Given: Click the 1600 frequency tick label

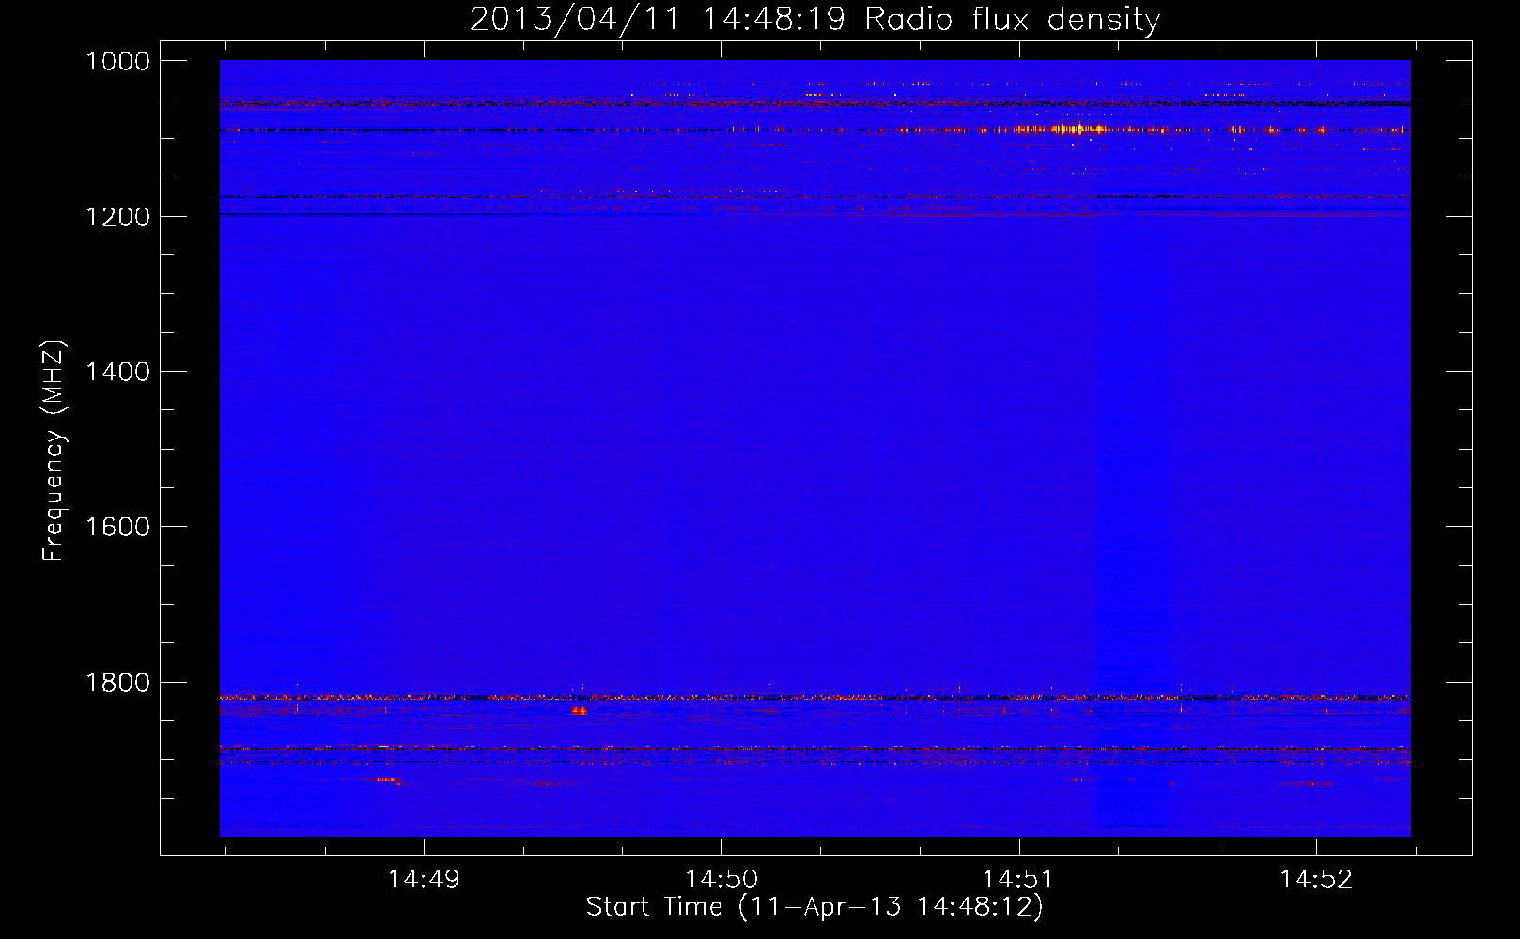Looking at the screenshot, I should (x=117, y=527).
